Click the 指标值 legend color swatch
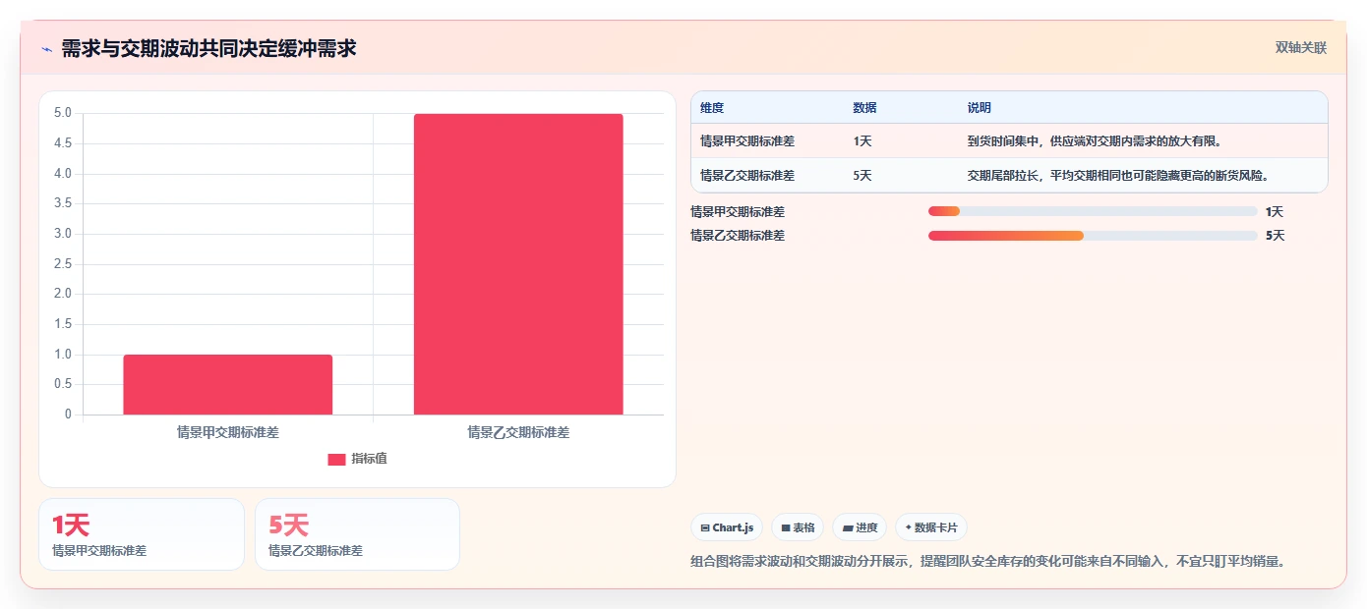The image size is (1367, 609). (336, 459)
